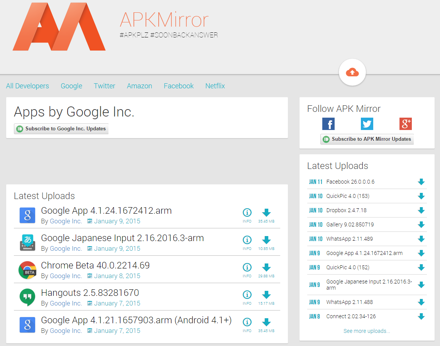Download Chrome Beta 40.0.2214.69
This screenshot has height=346, width=440.
(x=266, y=267)
